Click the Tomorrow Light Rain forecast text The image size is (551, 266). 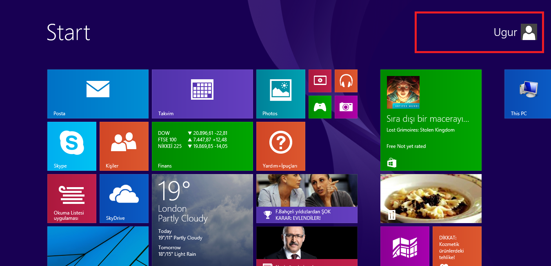[177, 251]
